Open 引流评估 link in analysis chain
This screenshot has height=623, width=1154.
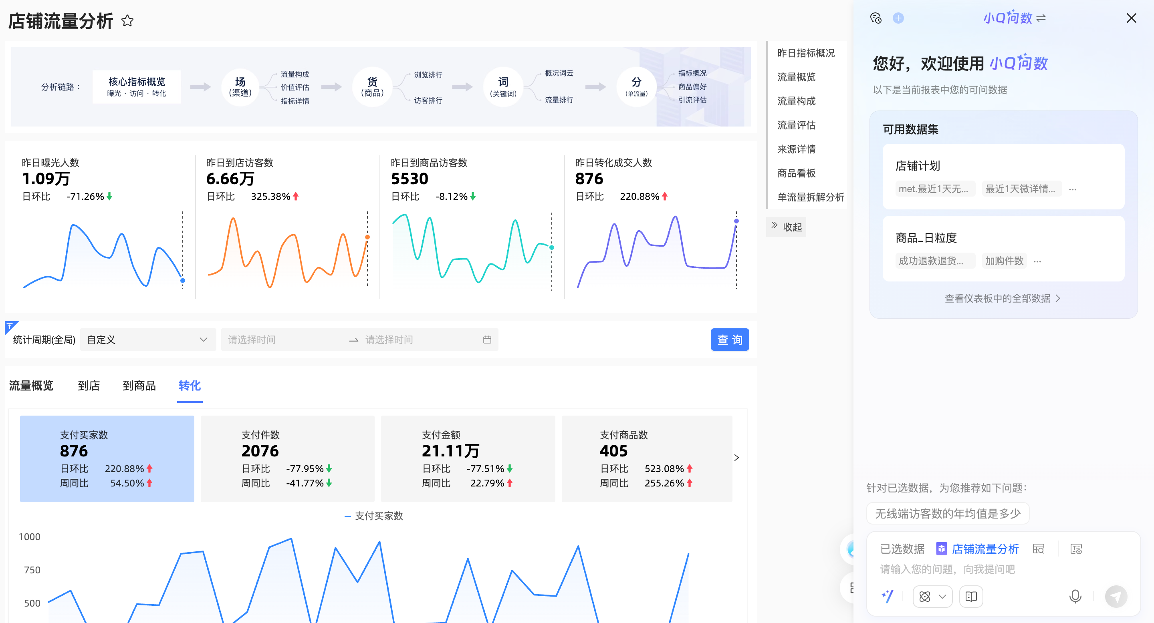[692, 100]
